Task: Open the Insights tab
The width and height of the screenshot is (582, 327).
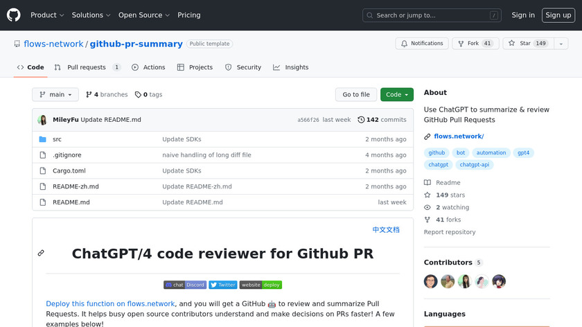Action: [x=290, y=67]
